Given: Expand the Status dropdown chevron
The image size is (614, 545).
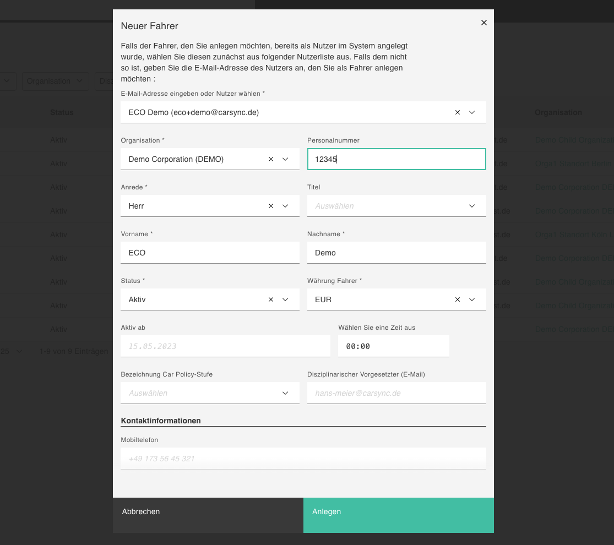Looking at the screenshot, I should pos(285,299).
